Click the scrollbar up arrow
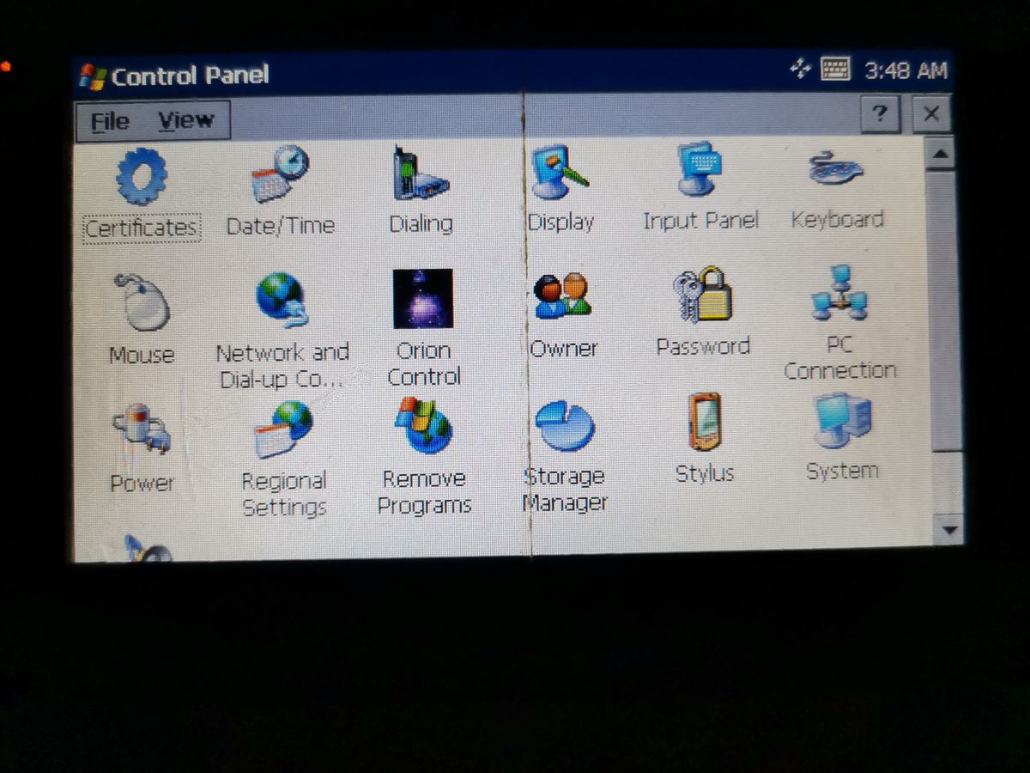This screenshot has height=773, width=1030. pos(940,155)
